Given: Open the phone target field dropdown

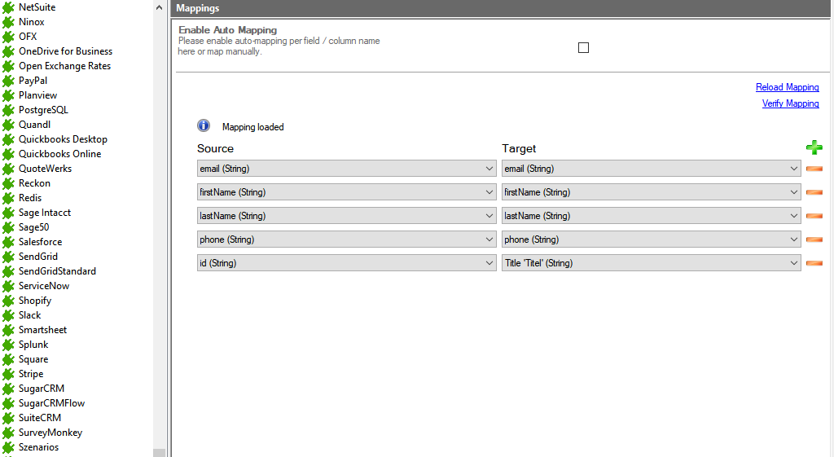Looking at the screenshot, I should click(651, 239).
